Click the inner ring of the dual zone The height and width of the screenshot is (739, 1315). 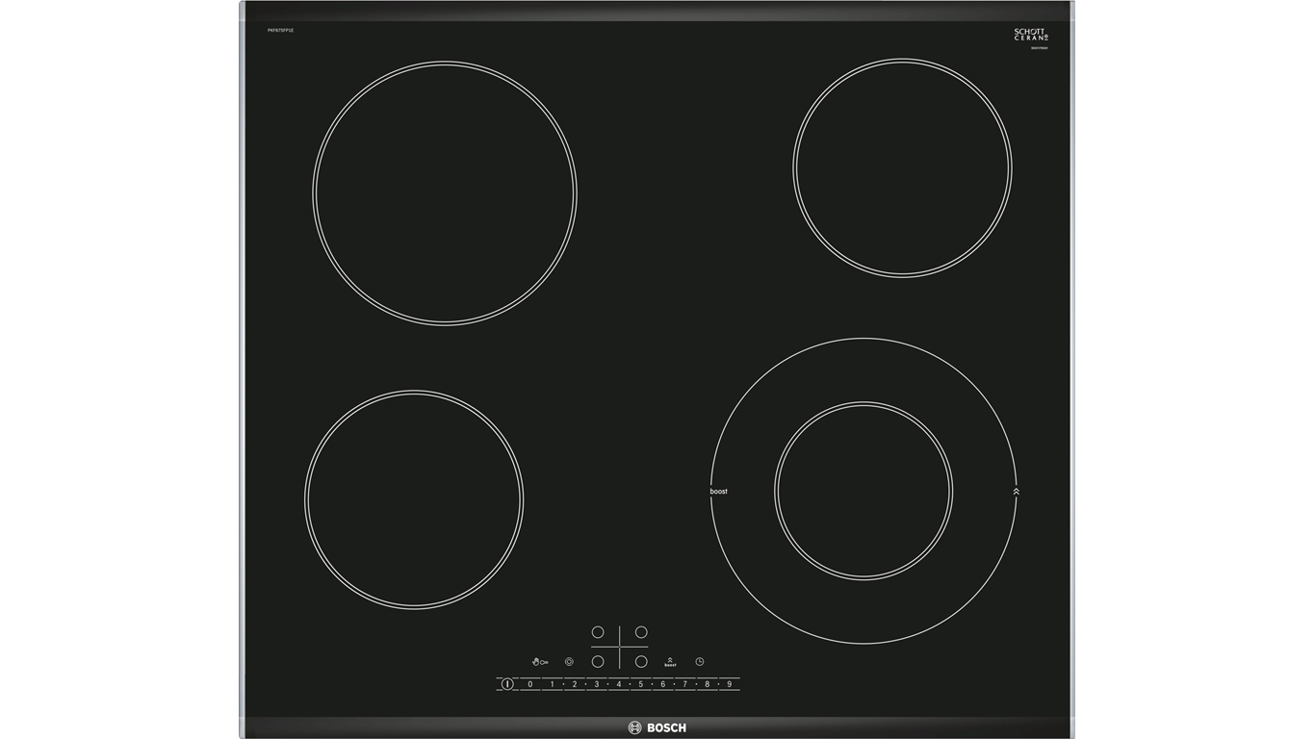click(x=864, y=491)
